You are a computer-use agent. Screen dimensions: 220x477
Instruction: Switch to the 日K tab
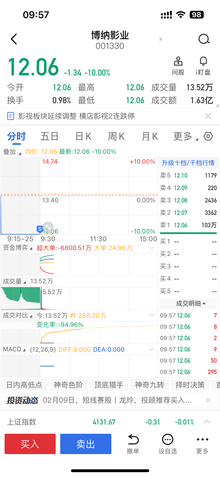[83, 136]
